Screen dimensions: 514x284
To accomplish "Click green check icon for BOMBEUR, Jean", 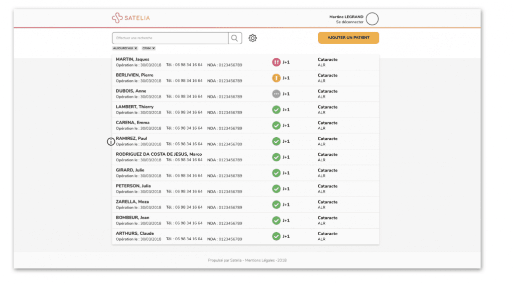I will click(x=276, y=220).
